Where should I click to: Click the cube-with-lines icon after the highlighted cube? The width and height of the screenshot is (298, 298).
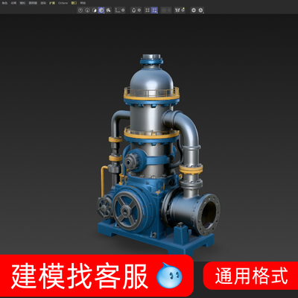click(x=108, y=10)
